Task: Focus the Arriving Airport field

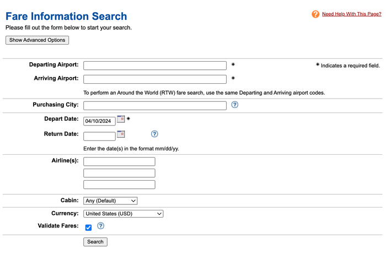Action: pos(155,79)
